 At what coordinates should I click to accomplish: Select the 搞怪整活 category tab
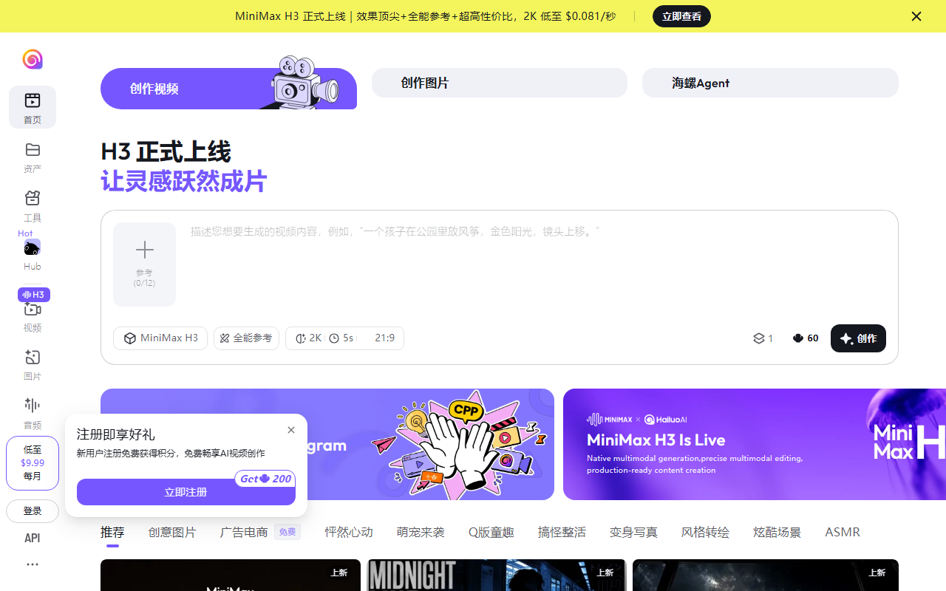point(562,532)
